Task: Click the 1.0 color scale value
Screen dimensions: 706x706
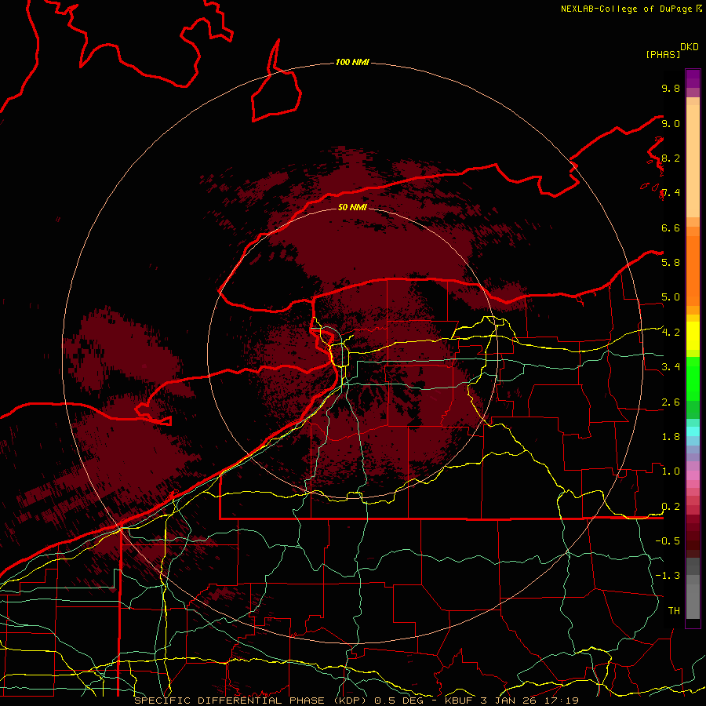Action: (671, 471)
